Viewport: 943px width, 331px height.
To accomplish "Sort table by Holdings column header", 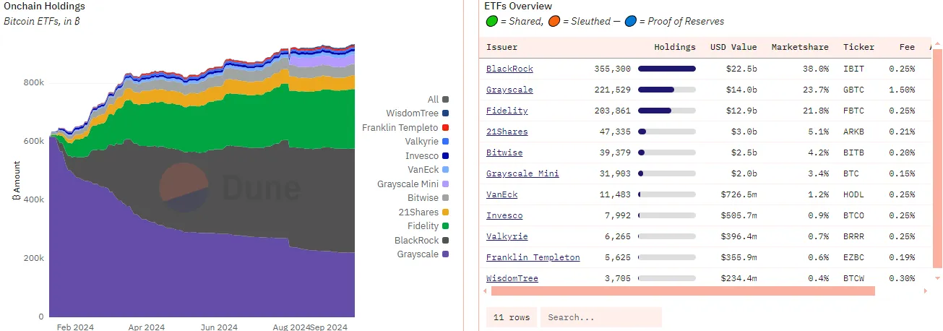I will (675, 47).
